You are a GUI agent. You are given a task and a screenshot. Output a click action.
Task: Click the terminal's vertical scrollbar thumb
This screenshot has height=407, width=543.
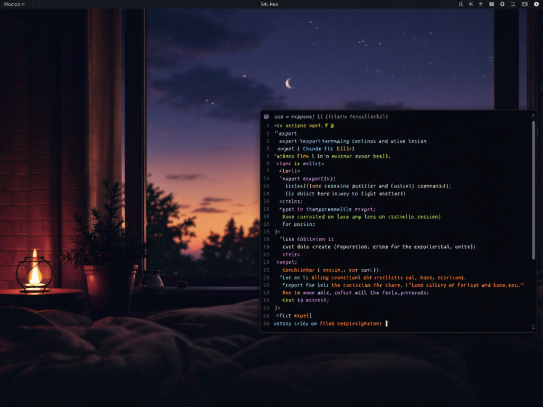[x=533, y=191]
